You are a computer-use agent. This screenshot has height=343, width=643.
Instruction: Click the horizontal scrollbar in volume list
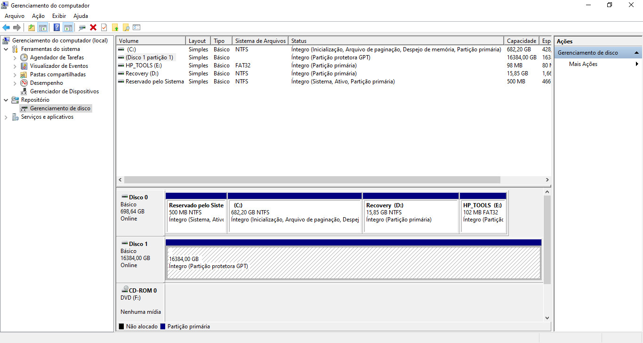312,180
